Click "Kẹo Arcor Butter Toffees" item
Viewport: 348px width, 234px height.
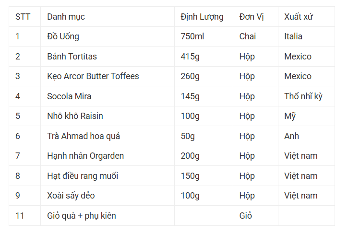point(93,76)
